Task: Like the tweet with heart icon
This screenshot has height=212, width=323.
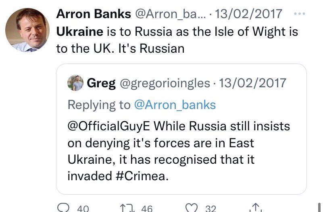Action: 192,208
